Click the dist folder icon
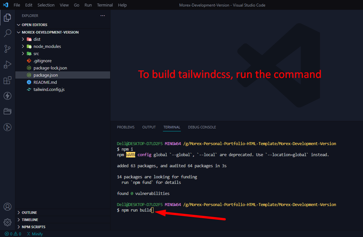Image resolution: width=363 pixels, height=237 pixels. (29, 39)
